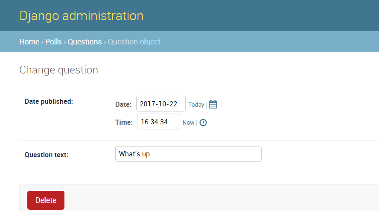Click the Django administration site title
This screenshot has width=379, height=211.
pyautogui.click(x=82, y=16)
